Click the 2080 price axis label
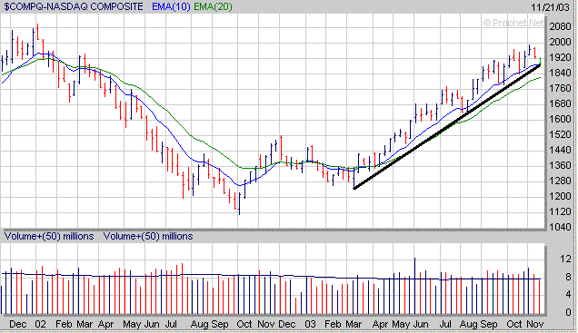 [x=560, y=26]
